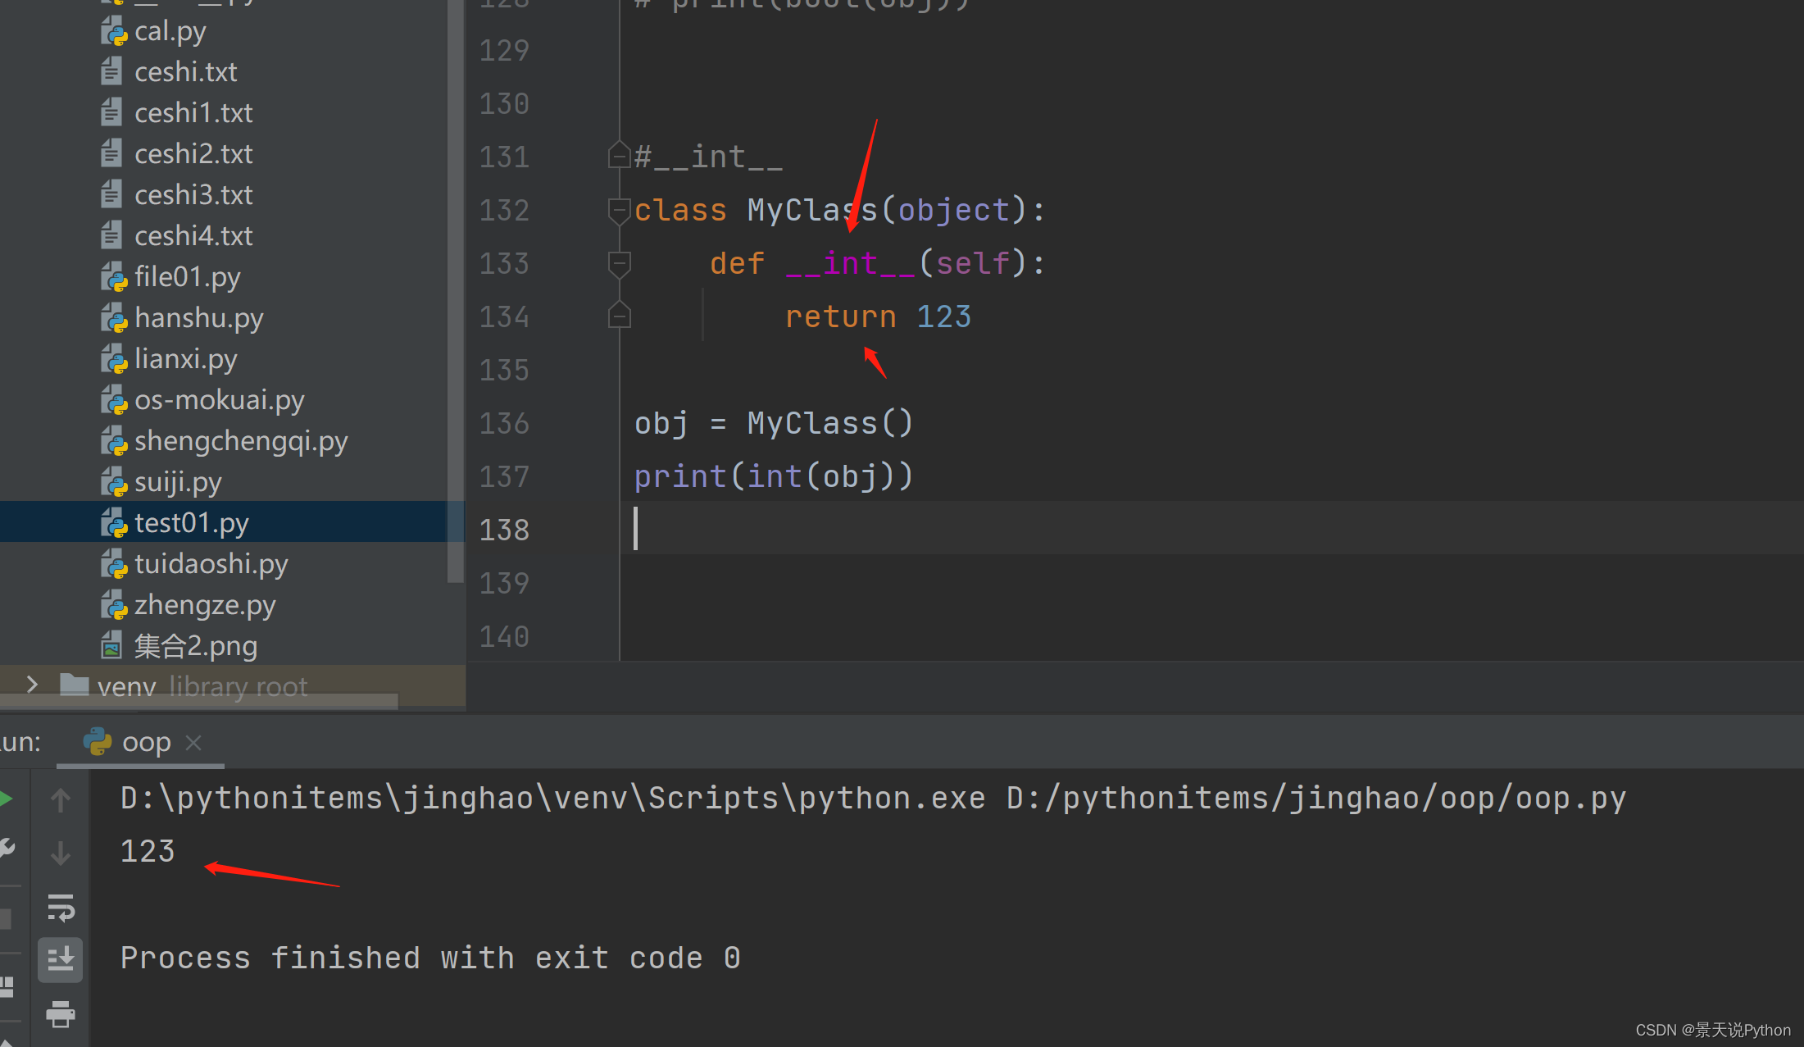Open file01.py

(x=187, y=277)
